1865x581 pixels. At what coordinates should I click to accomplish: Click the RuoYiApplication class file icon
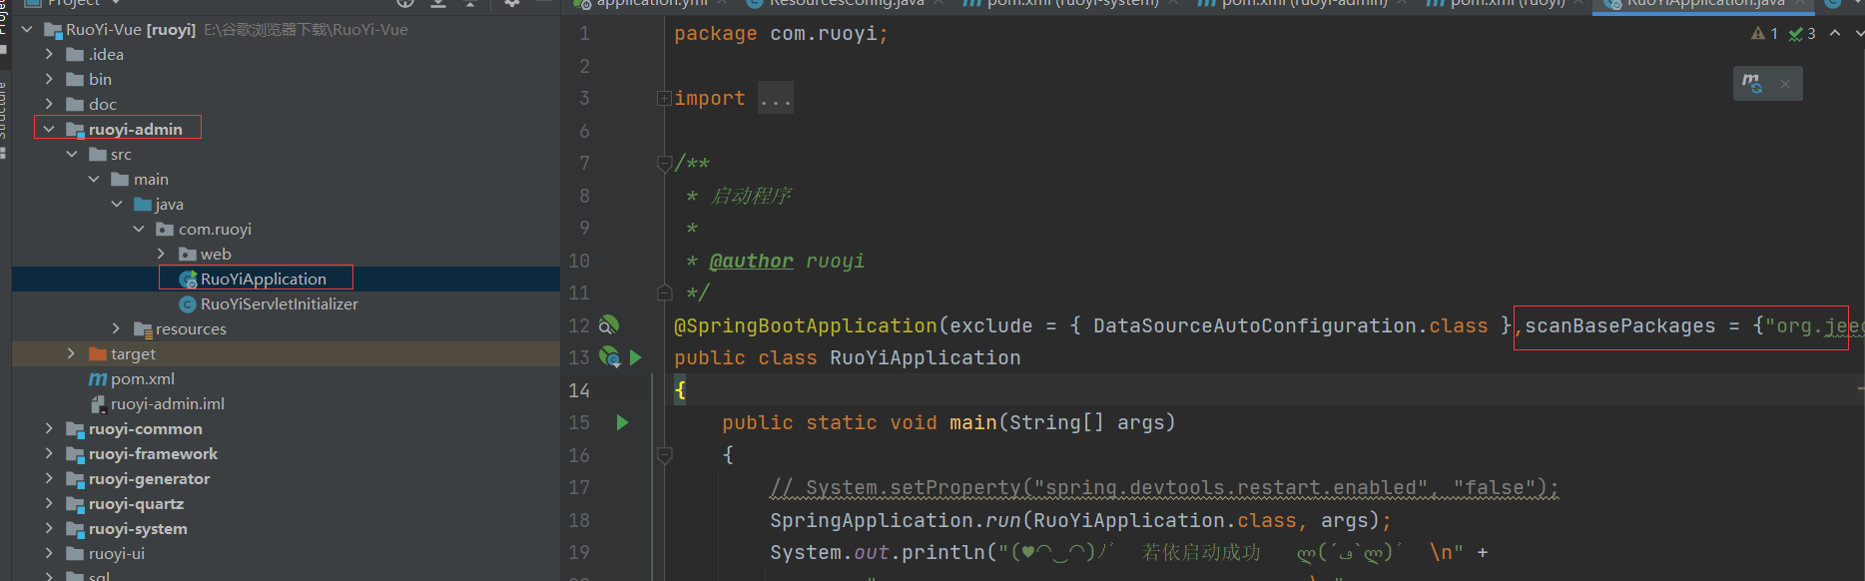click(188, 280)
